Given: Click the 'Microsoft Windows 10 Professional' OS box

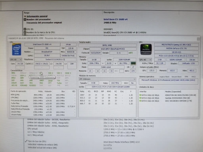Looking at the screenshot, I should click(169, 81).
